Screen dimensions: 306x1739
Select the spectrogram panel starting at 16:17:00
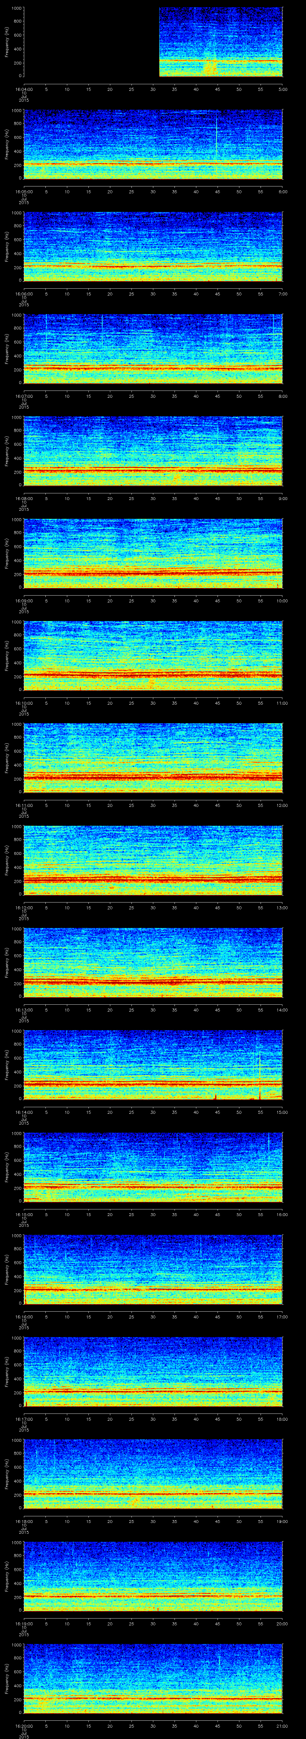click(x=153, y=1372)
